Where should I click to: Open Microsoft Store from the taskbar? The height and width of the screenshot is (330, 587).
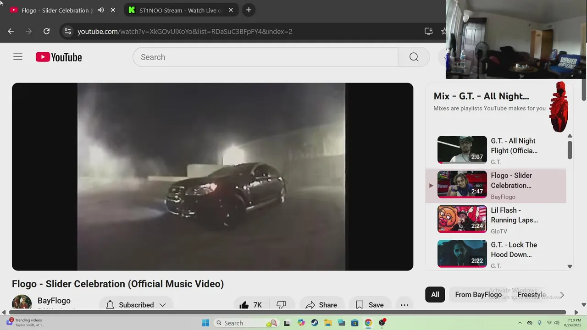click(x=354, y=323)
